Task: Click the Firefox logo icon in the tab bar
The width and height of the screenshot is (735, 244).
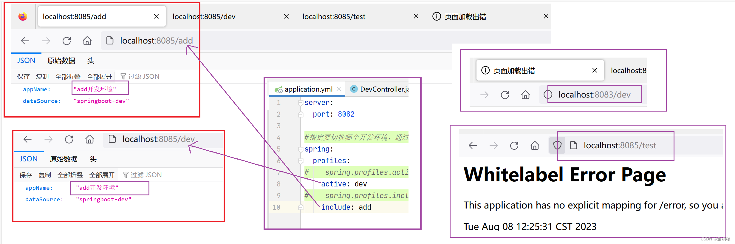Action: [23, 16]
